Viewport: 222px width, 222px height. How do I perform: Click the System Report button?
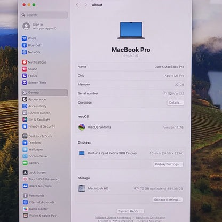click(130, 211)
